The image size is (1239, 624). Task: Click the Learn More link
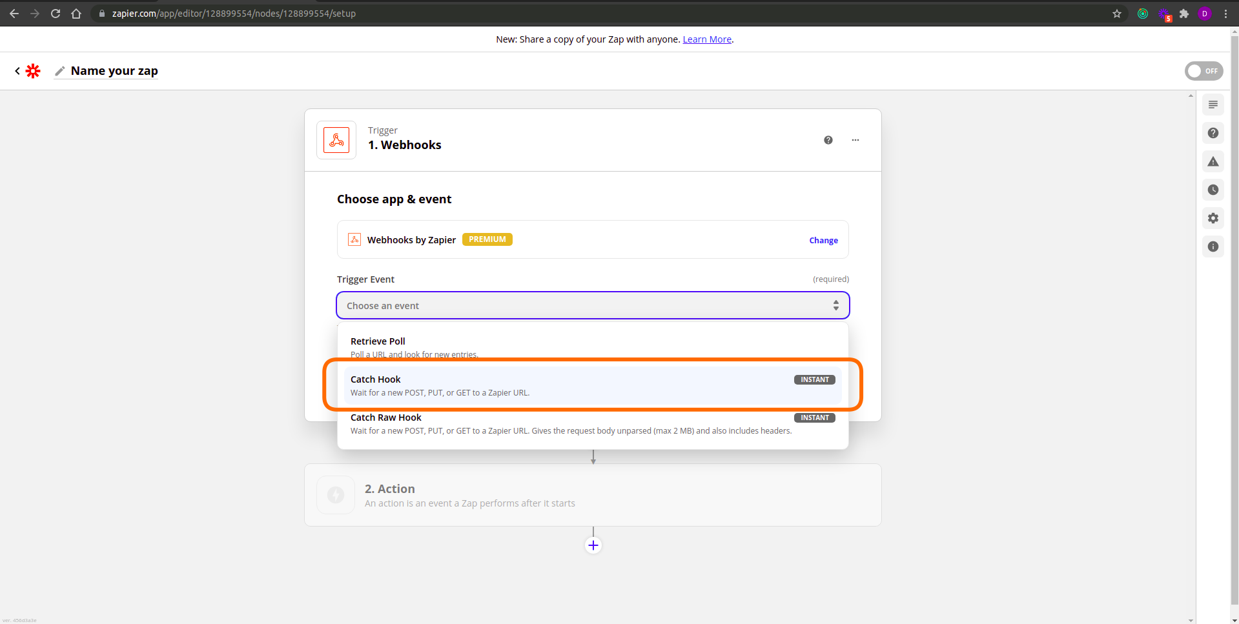click(707, 39)
